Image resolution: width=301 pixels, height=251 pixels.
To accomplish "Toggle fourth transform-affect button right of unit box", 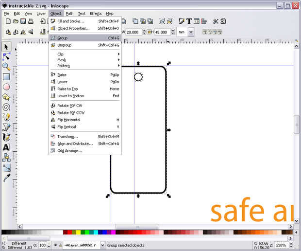I will click(x=220, y=32).
